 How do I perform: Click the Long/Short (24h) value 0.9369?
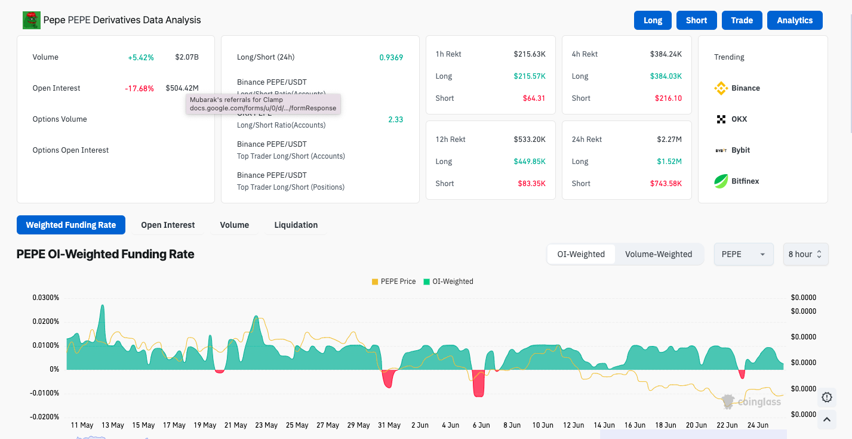coord(391,58)
